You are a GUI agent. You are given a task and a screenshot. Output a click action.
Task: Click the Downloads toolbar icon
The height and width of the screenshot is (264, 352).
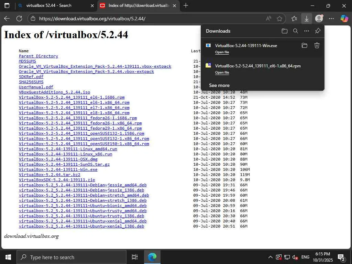(x=306, y=19)
